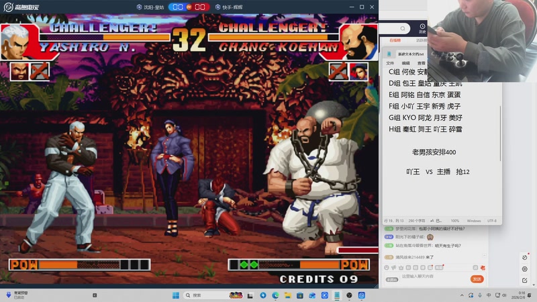Open the Microsoft Store taskbar icon

(x=299, y=295)
